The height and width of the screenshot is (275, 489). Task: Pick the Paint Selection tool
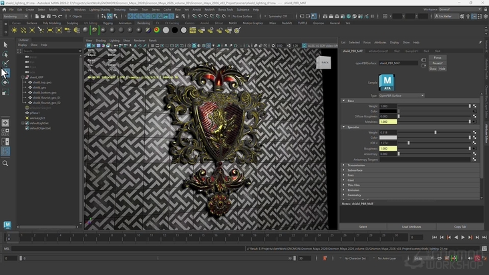pos(5,64)
